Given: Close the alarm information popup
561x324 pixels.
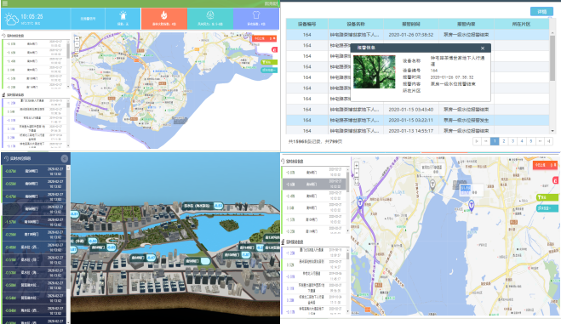Looking at the screenshot, I should 483,48.
